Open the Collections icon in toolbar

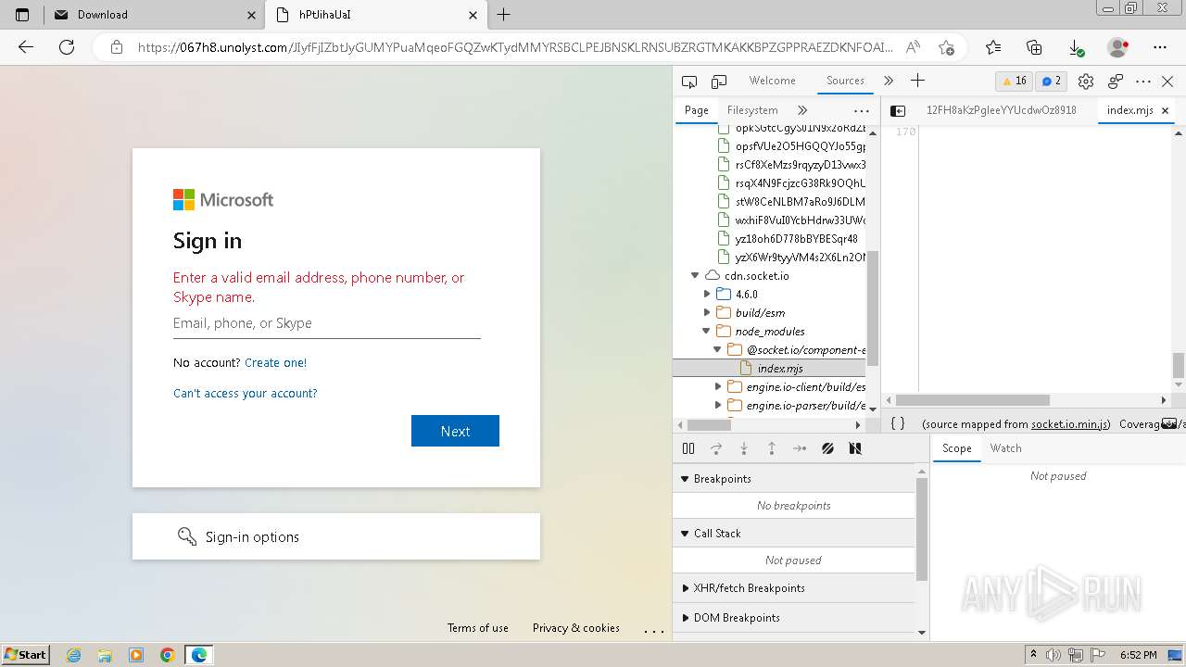tap(1035, 47)
